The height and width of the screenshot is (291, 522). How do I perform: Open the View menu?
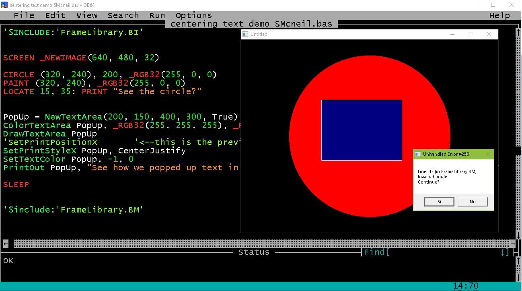pyautogui.click(x=86, y=15)
